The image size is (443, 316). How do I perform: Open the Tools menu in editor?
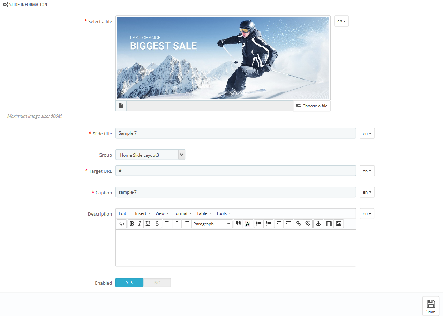(223, 213)
